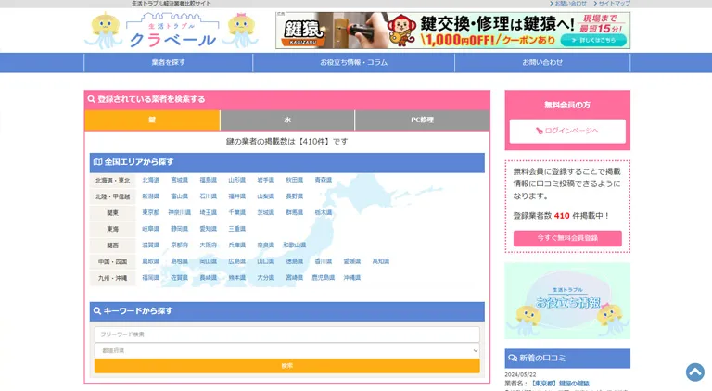Select the 滋賀県 prefecture link

pos(151,245)
